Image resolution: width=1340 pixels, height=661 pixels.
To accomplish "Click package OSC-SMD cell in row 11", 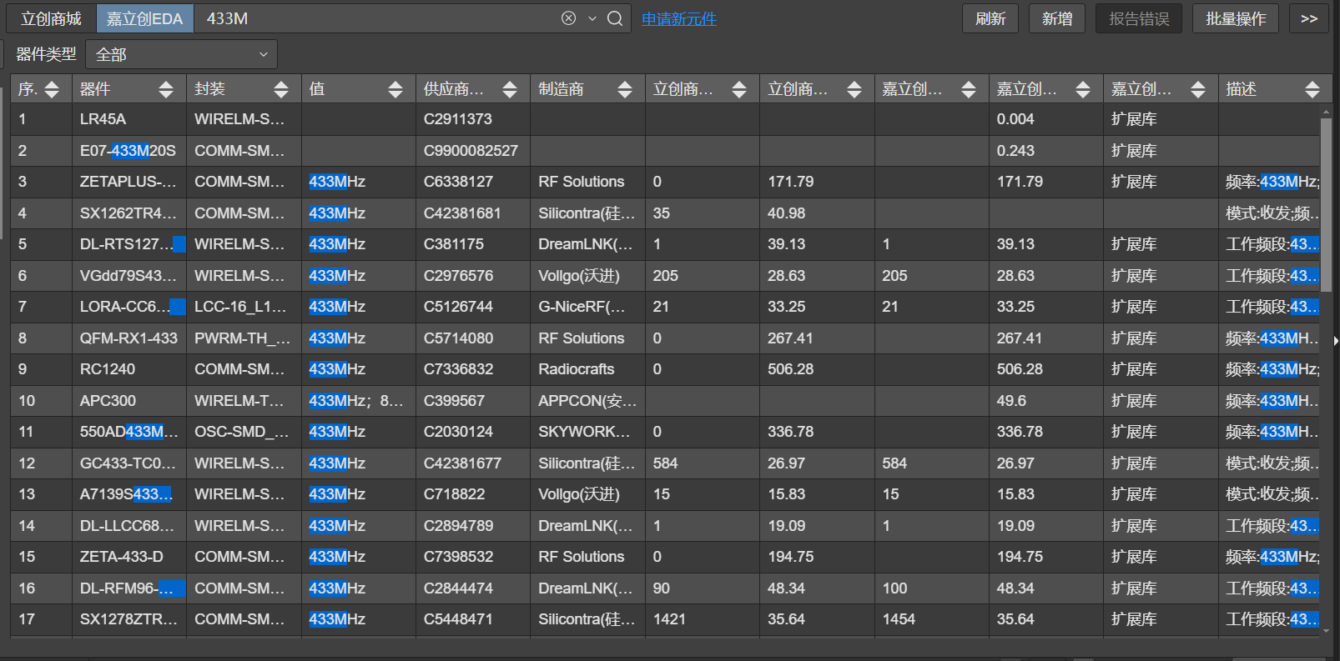I will point(244,432).
